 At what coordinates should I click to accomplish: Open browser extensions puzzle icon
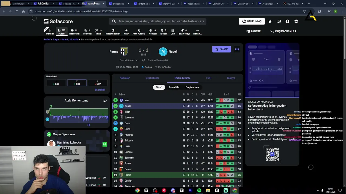point(320,11)
